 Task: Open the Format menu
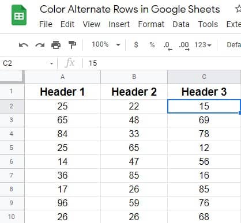(151, 24)
